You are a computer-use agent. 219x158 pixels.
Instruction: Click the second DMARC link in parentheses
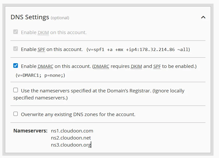101,66
